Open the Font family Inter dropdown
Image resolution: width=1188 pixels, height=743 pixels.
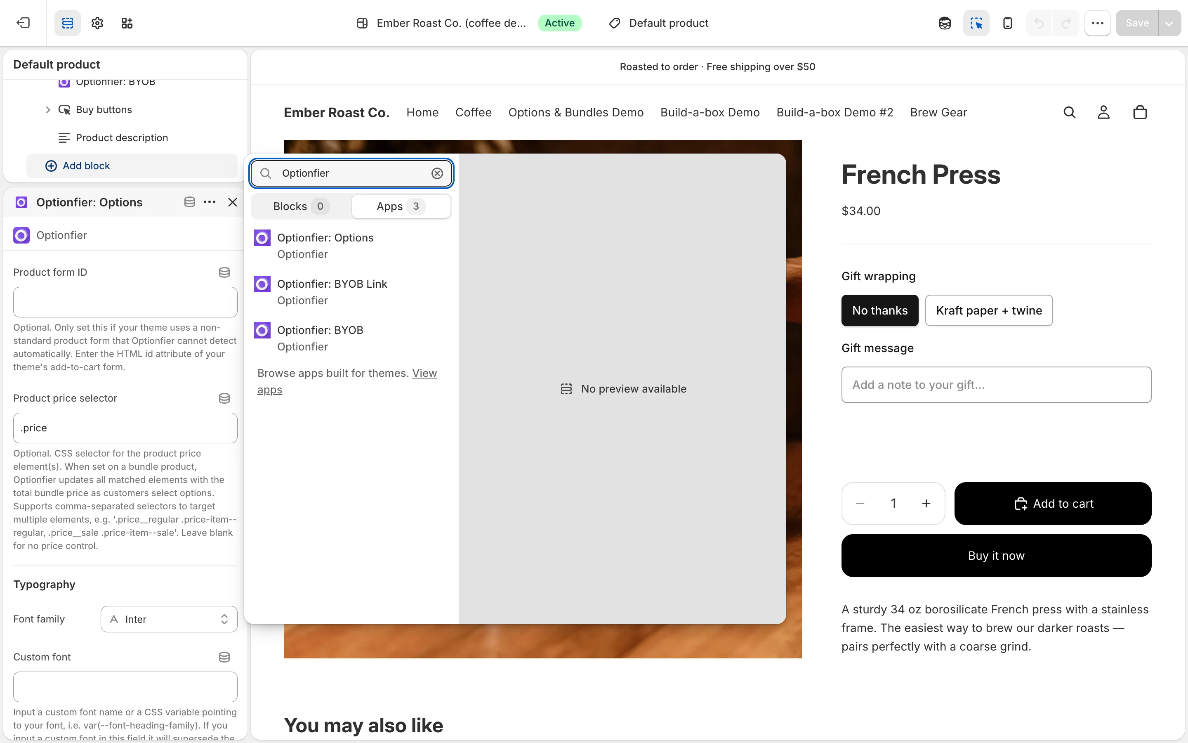coord(169,619)
